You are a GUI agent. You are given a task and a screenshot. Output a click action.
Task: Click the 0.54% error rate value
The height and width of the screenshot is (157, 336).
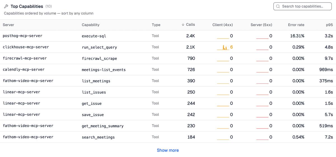click(x=298, y=137)
